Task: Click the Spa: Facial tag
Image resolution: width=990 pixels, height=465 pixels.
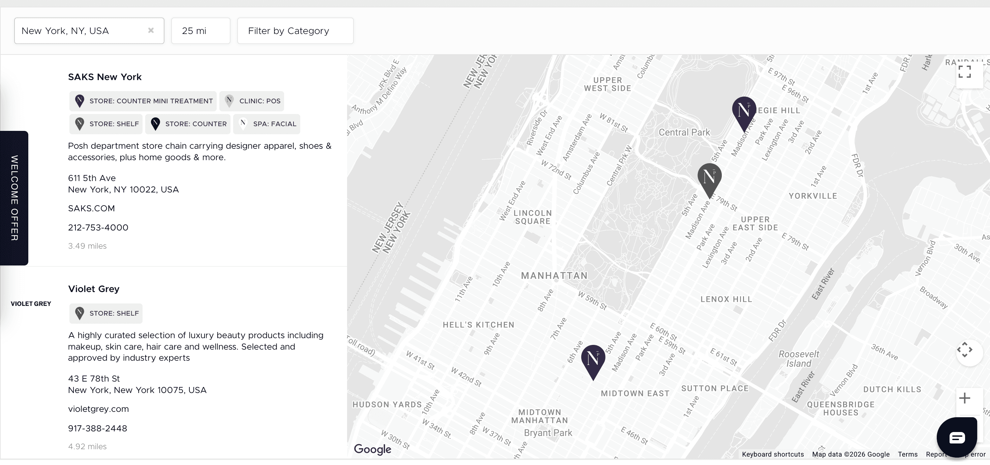Action: tap(267, 124)
